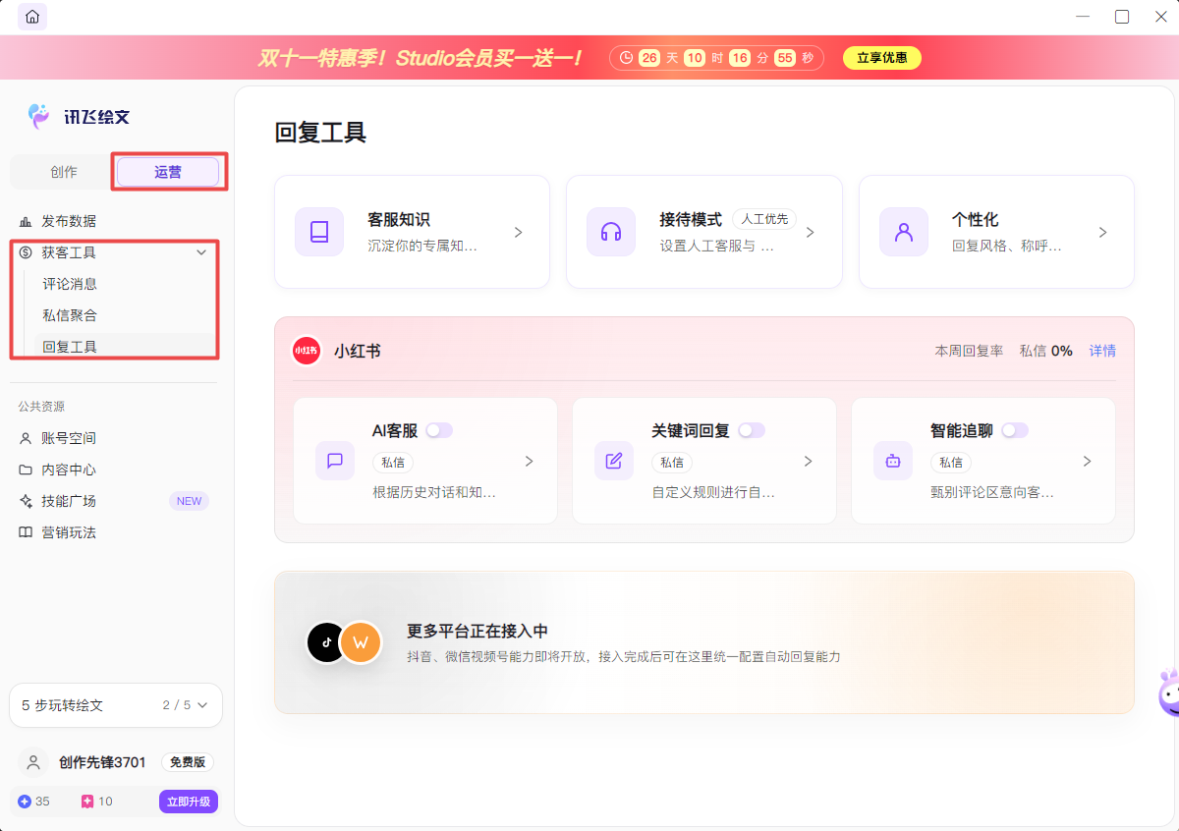Open the 详情 link for 小红书
The height and width of the screenshot is (831, 1179).
click(1102, 351)
